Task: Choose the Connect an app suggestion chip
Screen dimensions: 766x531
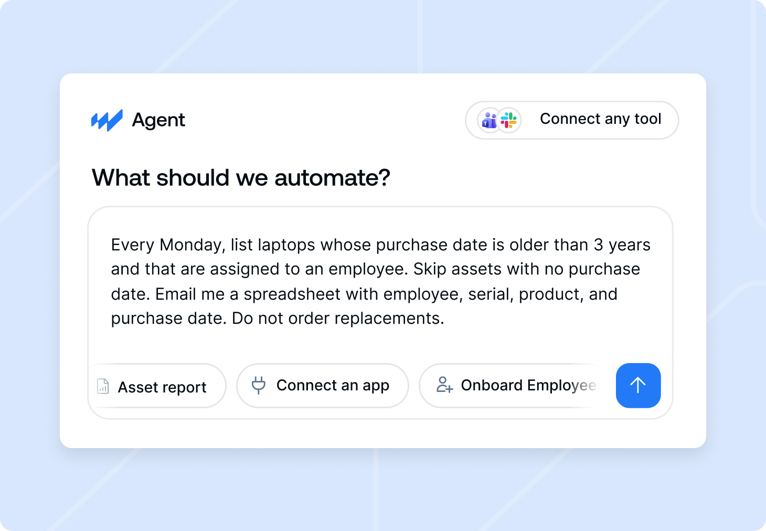Action: tap(322, 386)
